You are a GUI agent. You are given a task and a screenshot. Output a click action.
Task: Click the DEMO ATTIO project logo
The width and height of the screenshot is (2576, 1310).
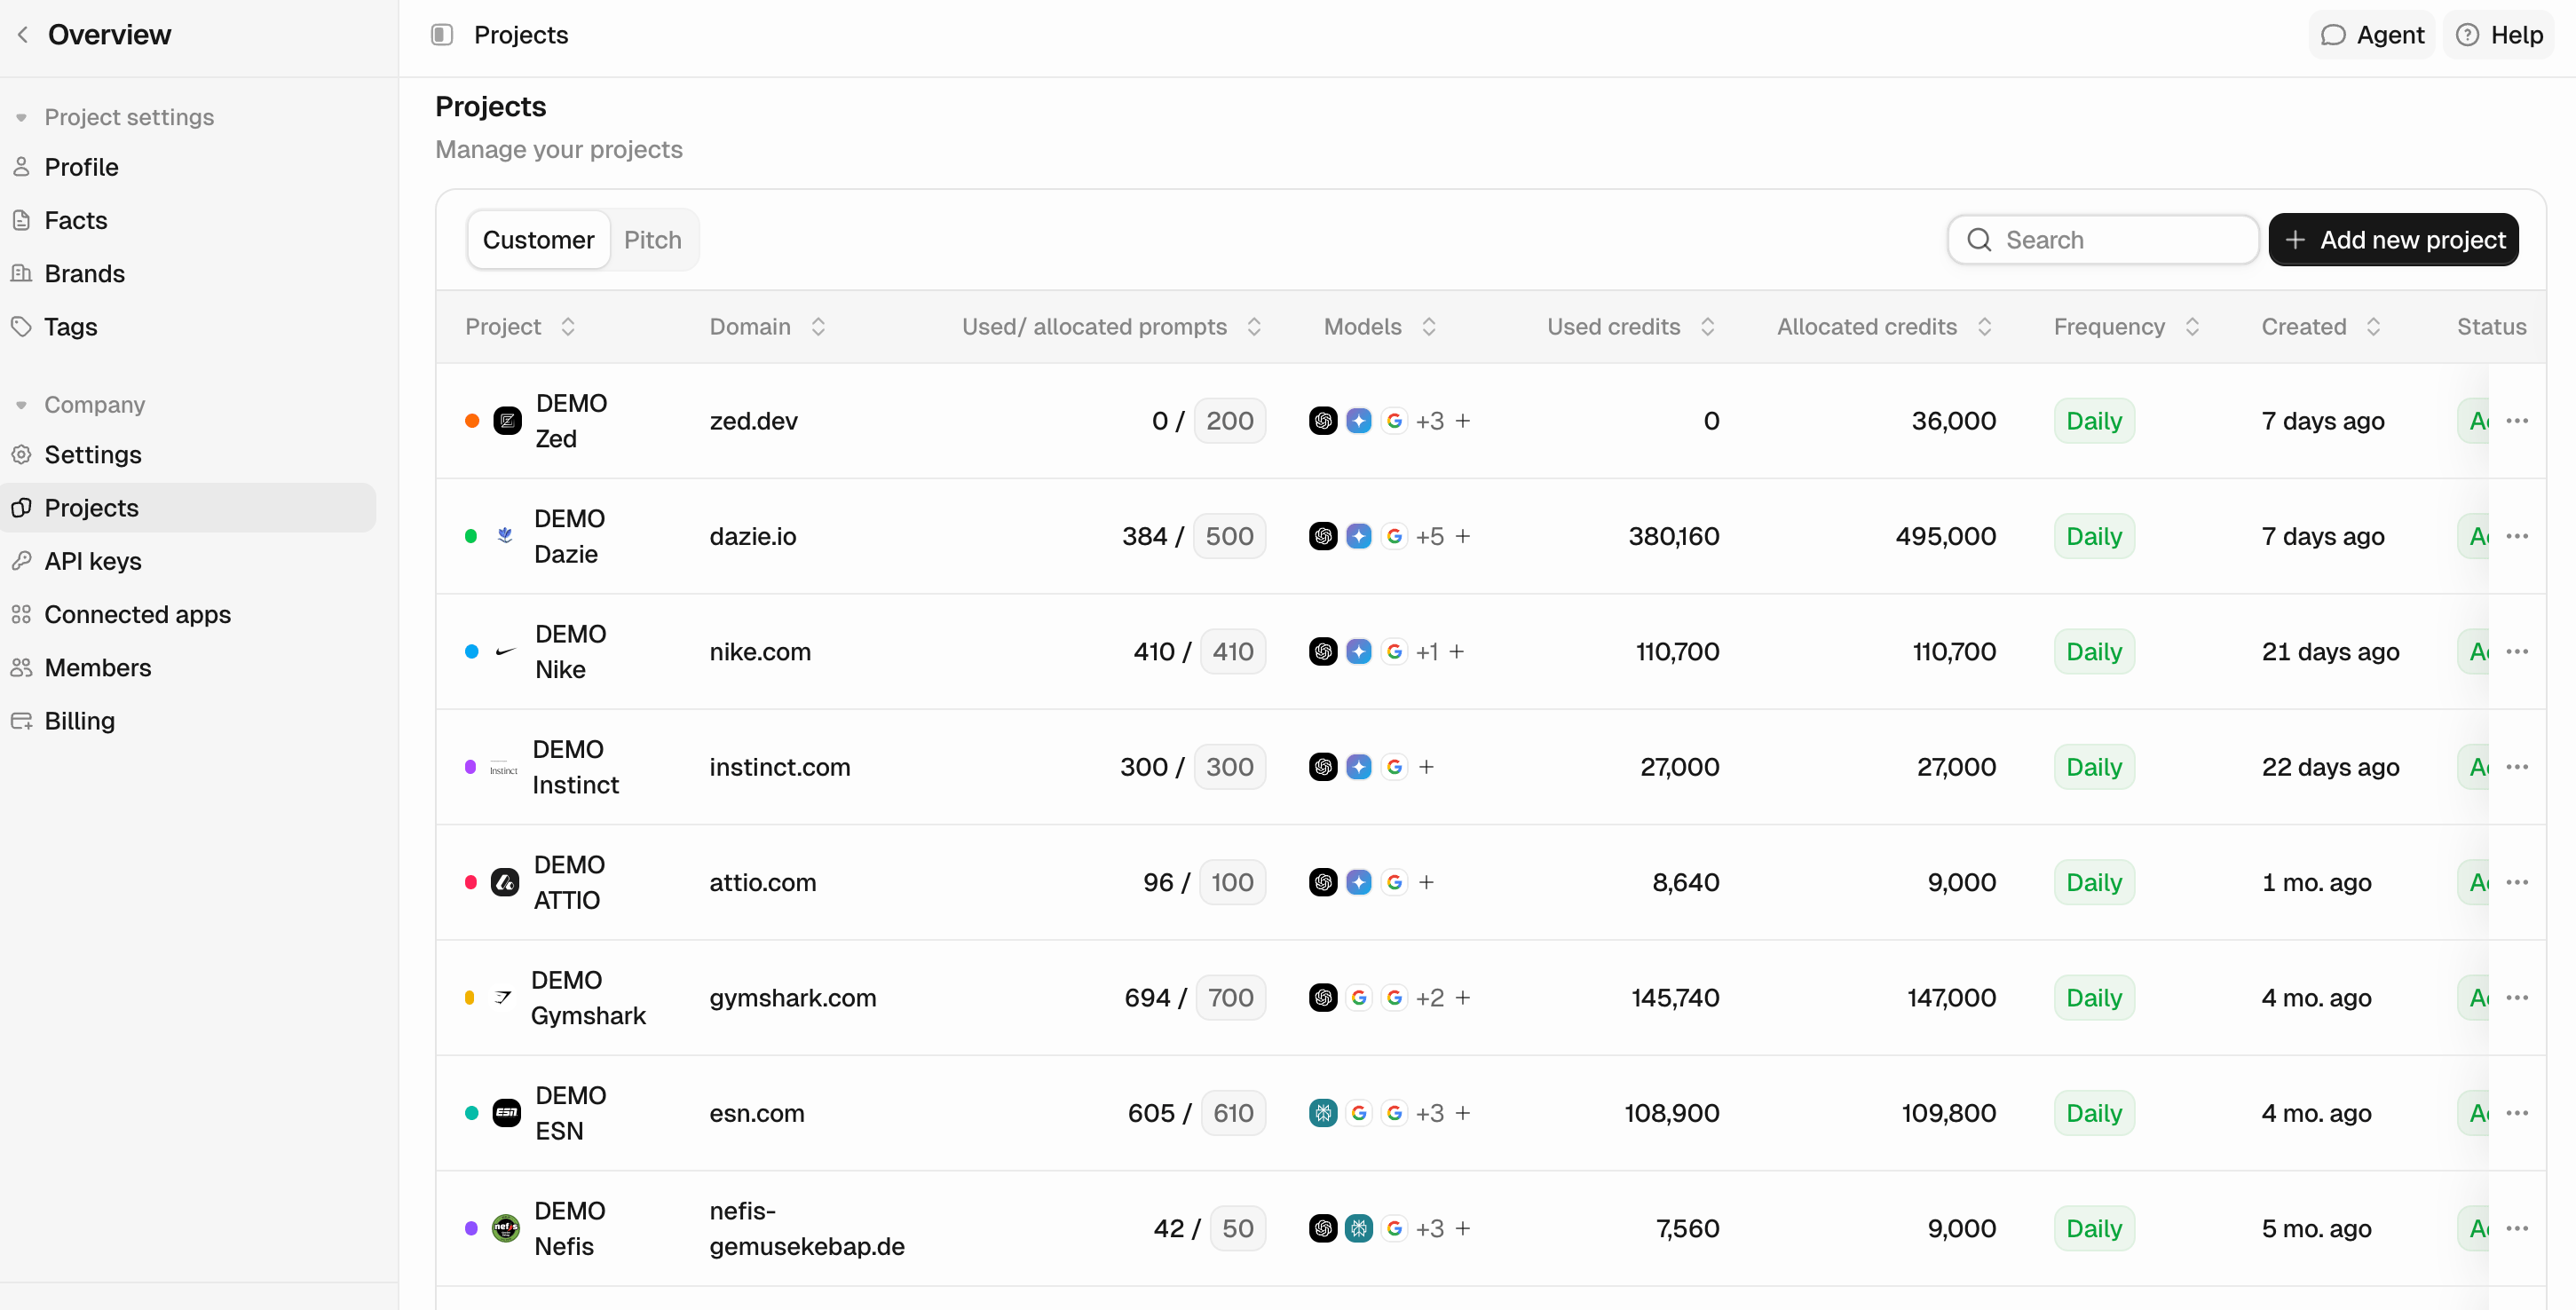(505, 882)
